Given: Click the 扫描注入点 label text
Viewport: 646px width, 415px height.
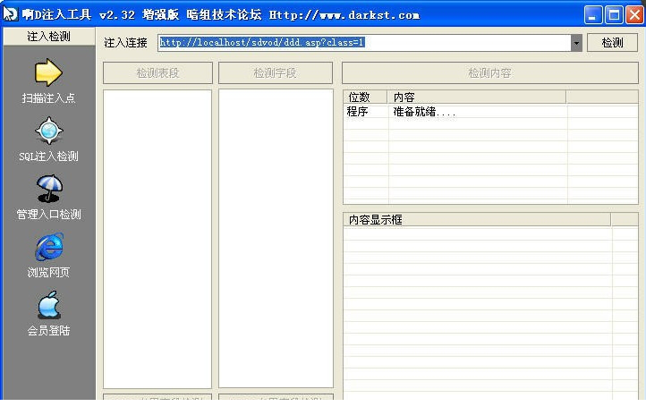Looking at the screenshot, I should (x=48, y=98).
